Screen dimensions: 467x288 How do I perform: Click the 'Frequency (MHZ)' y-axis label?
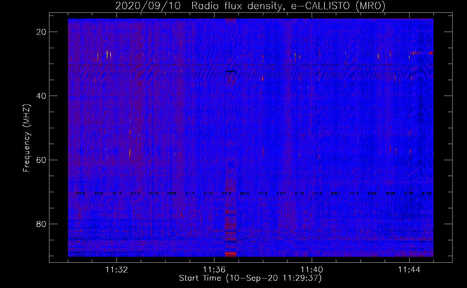pyautogui.click(x=27, y=139)
